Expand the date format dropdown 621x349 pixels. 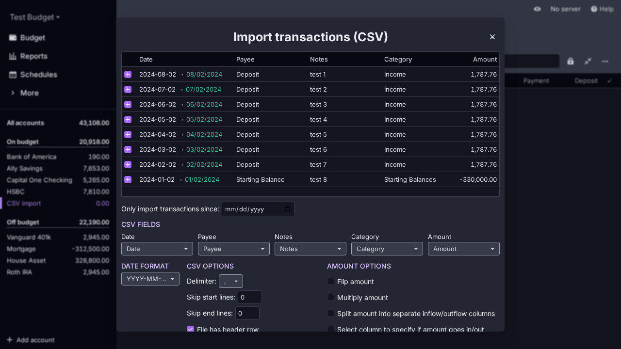tap(150, 279)
